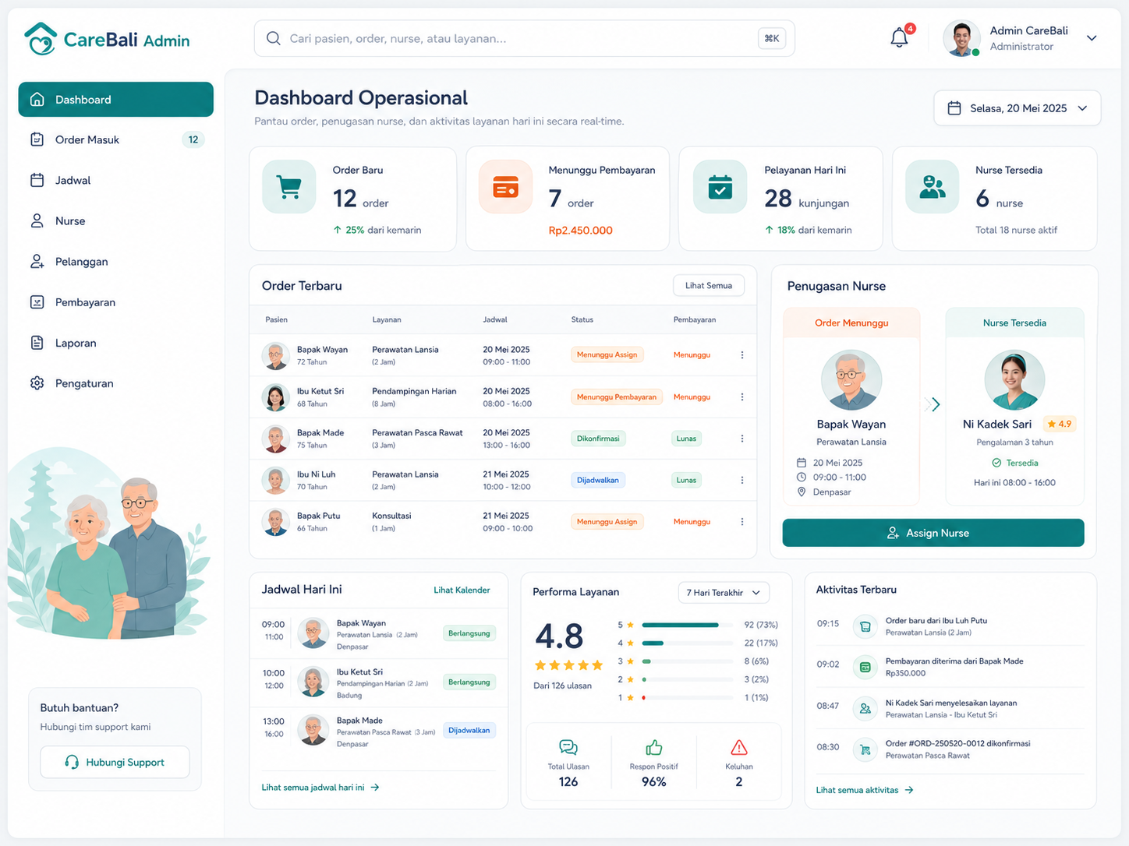Click the Rp2.450.000 pending amount
The height and width of the screenshot is (846, 1129).
pyautogui.click(x=580, y=231)
